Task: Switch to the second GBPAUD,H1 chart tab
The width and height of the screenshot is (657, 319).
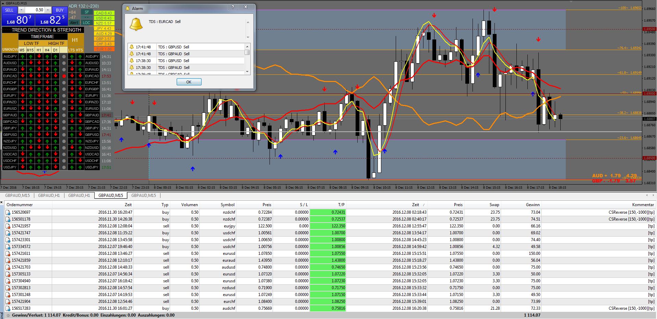Action: (79, 196)
